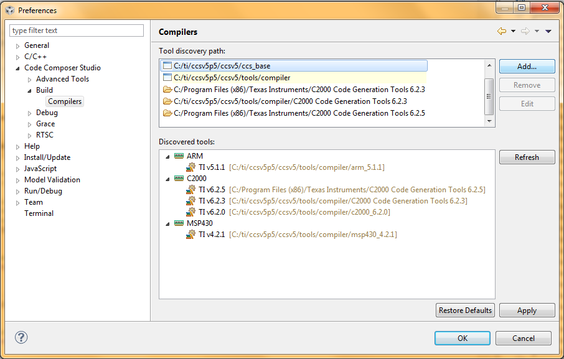Expand the C/C++ tree node
Image resolution: width=564 pixels, height=359 pixels.
click(17, 57)
